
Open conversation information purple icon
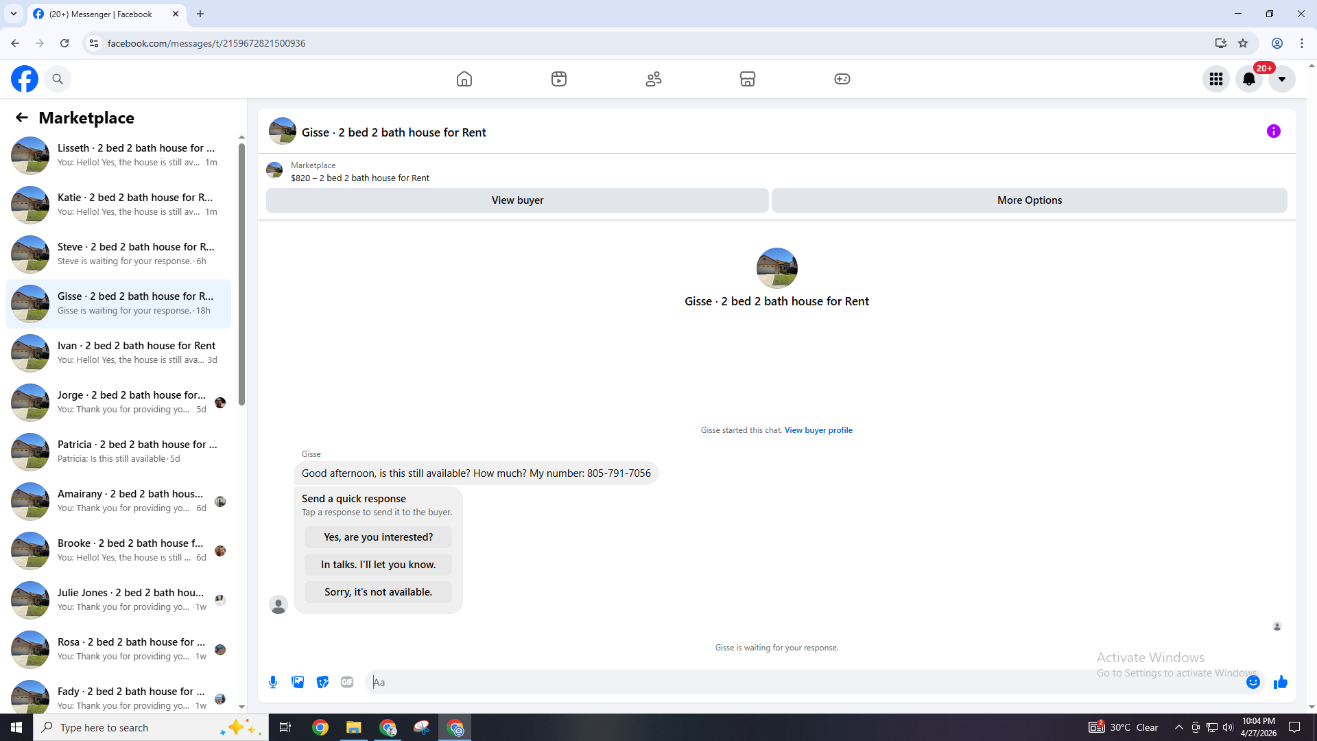click(1273, 131)
